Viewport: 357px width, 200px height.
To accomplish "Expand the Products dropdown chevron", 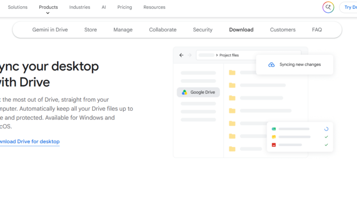I will tap(48, 13).
